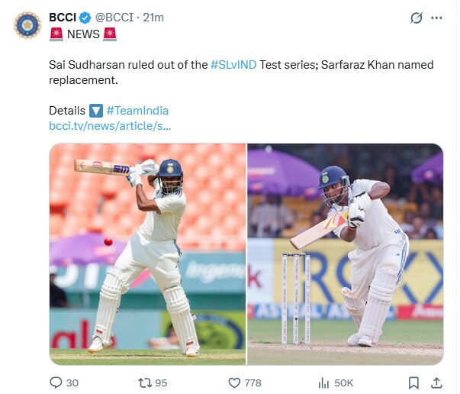Click the reply speech bubble icon
Image resolution: width=460 pixels, height=394 pixels.
tap(56, 383)
